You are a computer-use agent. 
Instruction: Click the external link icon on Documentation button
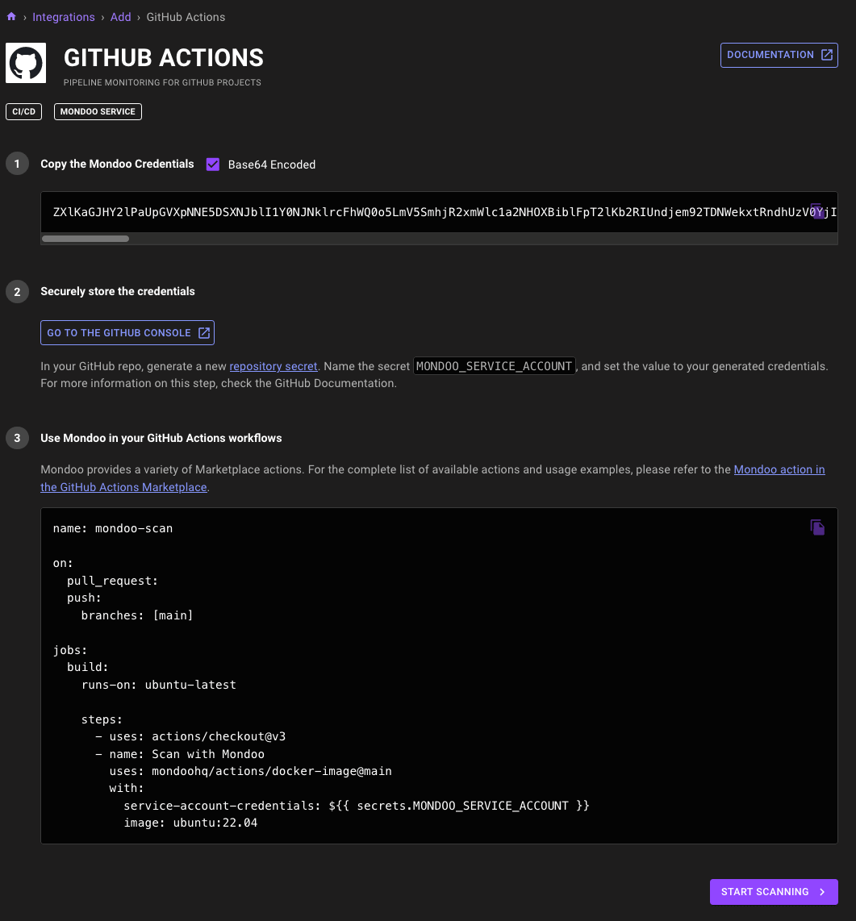click(826, 54)
